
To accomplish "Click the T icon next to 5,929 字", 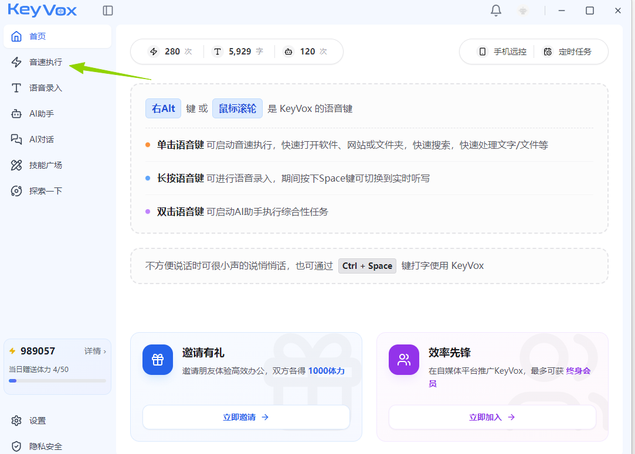I will (x=218, y=52).
